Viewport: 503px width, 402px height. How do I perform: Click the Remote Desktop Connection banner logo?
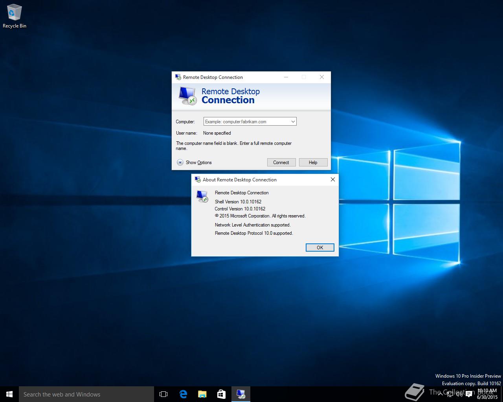click(187, 96)
